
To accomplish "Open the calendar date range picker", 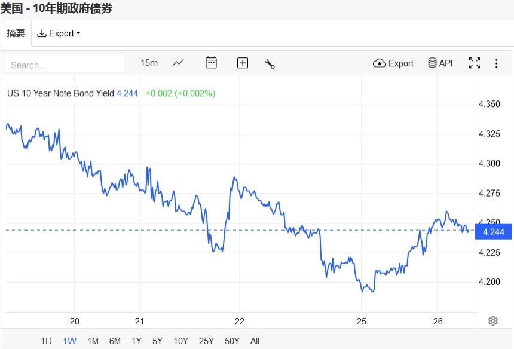I will point(211,63).
